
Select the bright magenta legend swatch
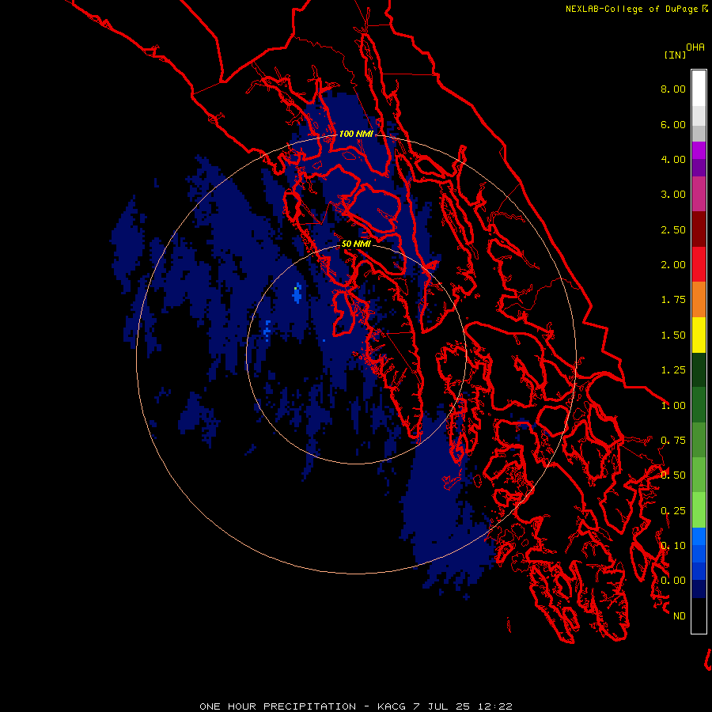point(699,150)
